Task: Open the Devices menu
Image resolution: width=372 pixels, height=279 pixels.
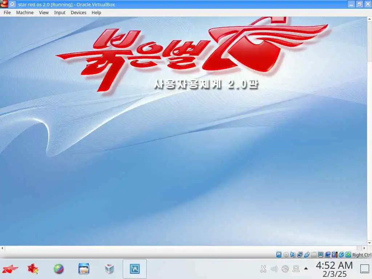Action: pos(78,13)
